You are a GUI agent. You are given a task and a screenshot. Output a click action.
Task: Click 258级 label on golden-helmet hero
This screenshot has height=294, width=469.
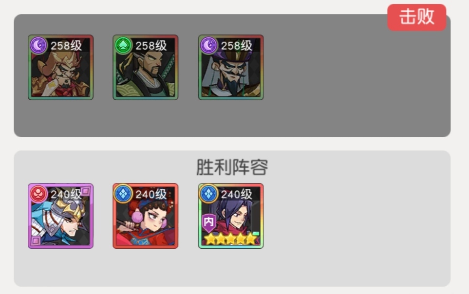pyautogui.click(x=66, y=46)
